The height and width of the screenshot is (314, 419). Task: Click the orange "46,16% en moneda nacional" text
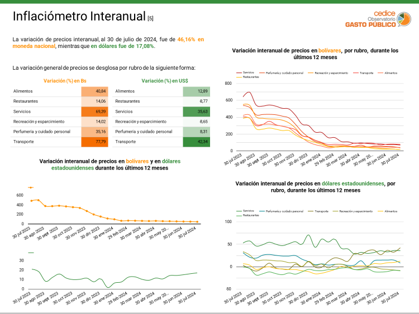[108, 43]
